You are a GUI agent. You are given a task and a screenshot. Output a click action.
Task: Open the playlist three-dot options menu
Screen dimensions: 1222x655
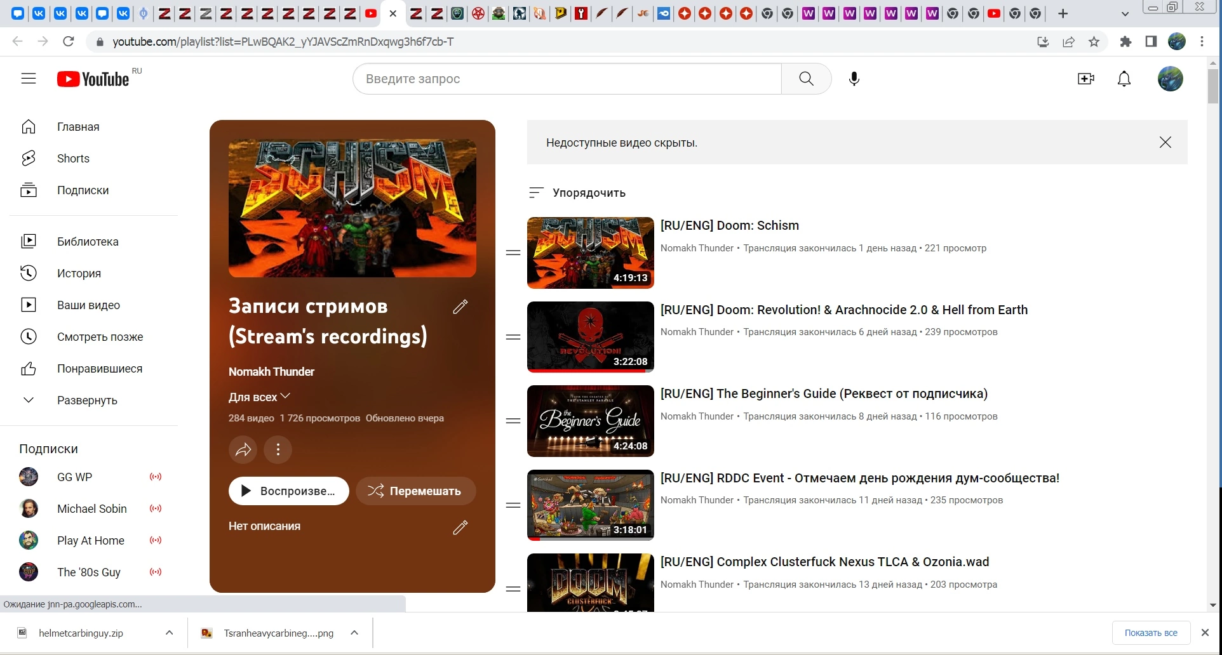point(278,450)
